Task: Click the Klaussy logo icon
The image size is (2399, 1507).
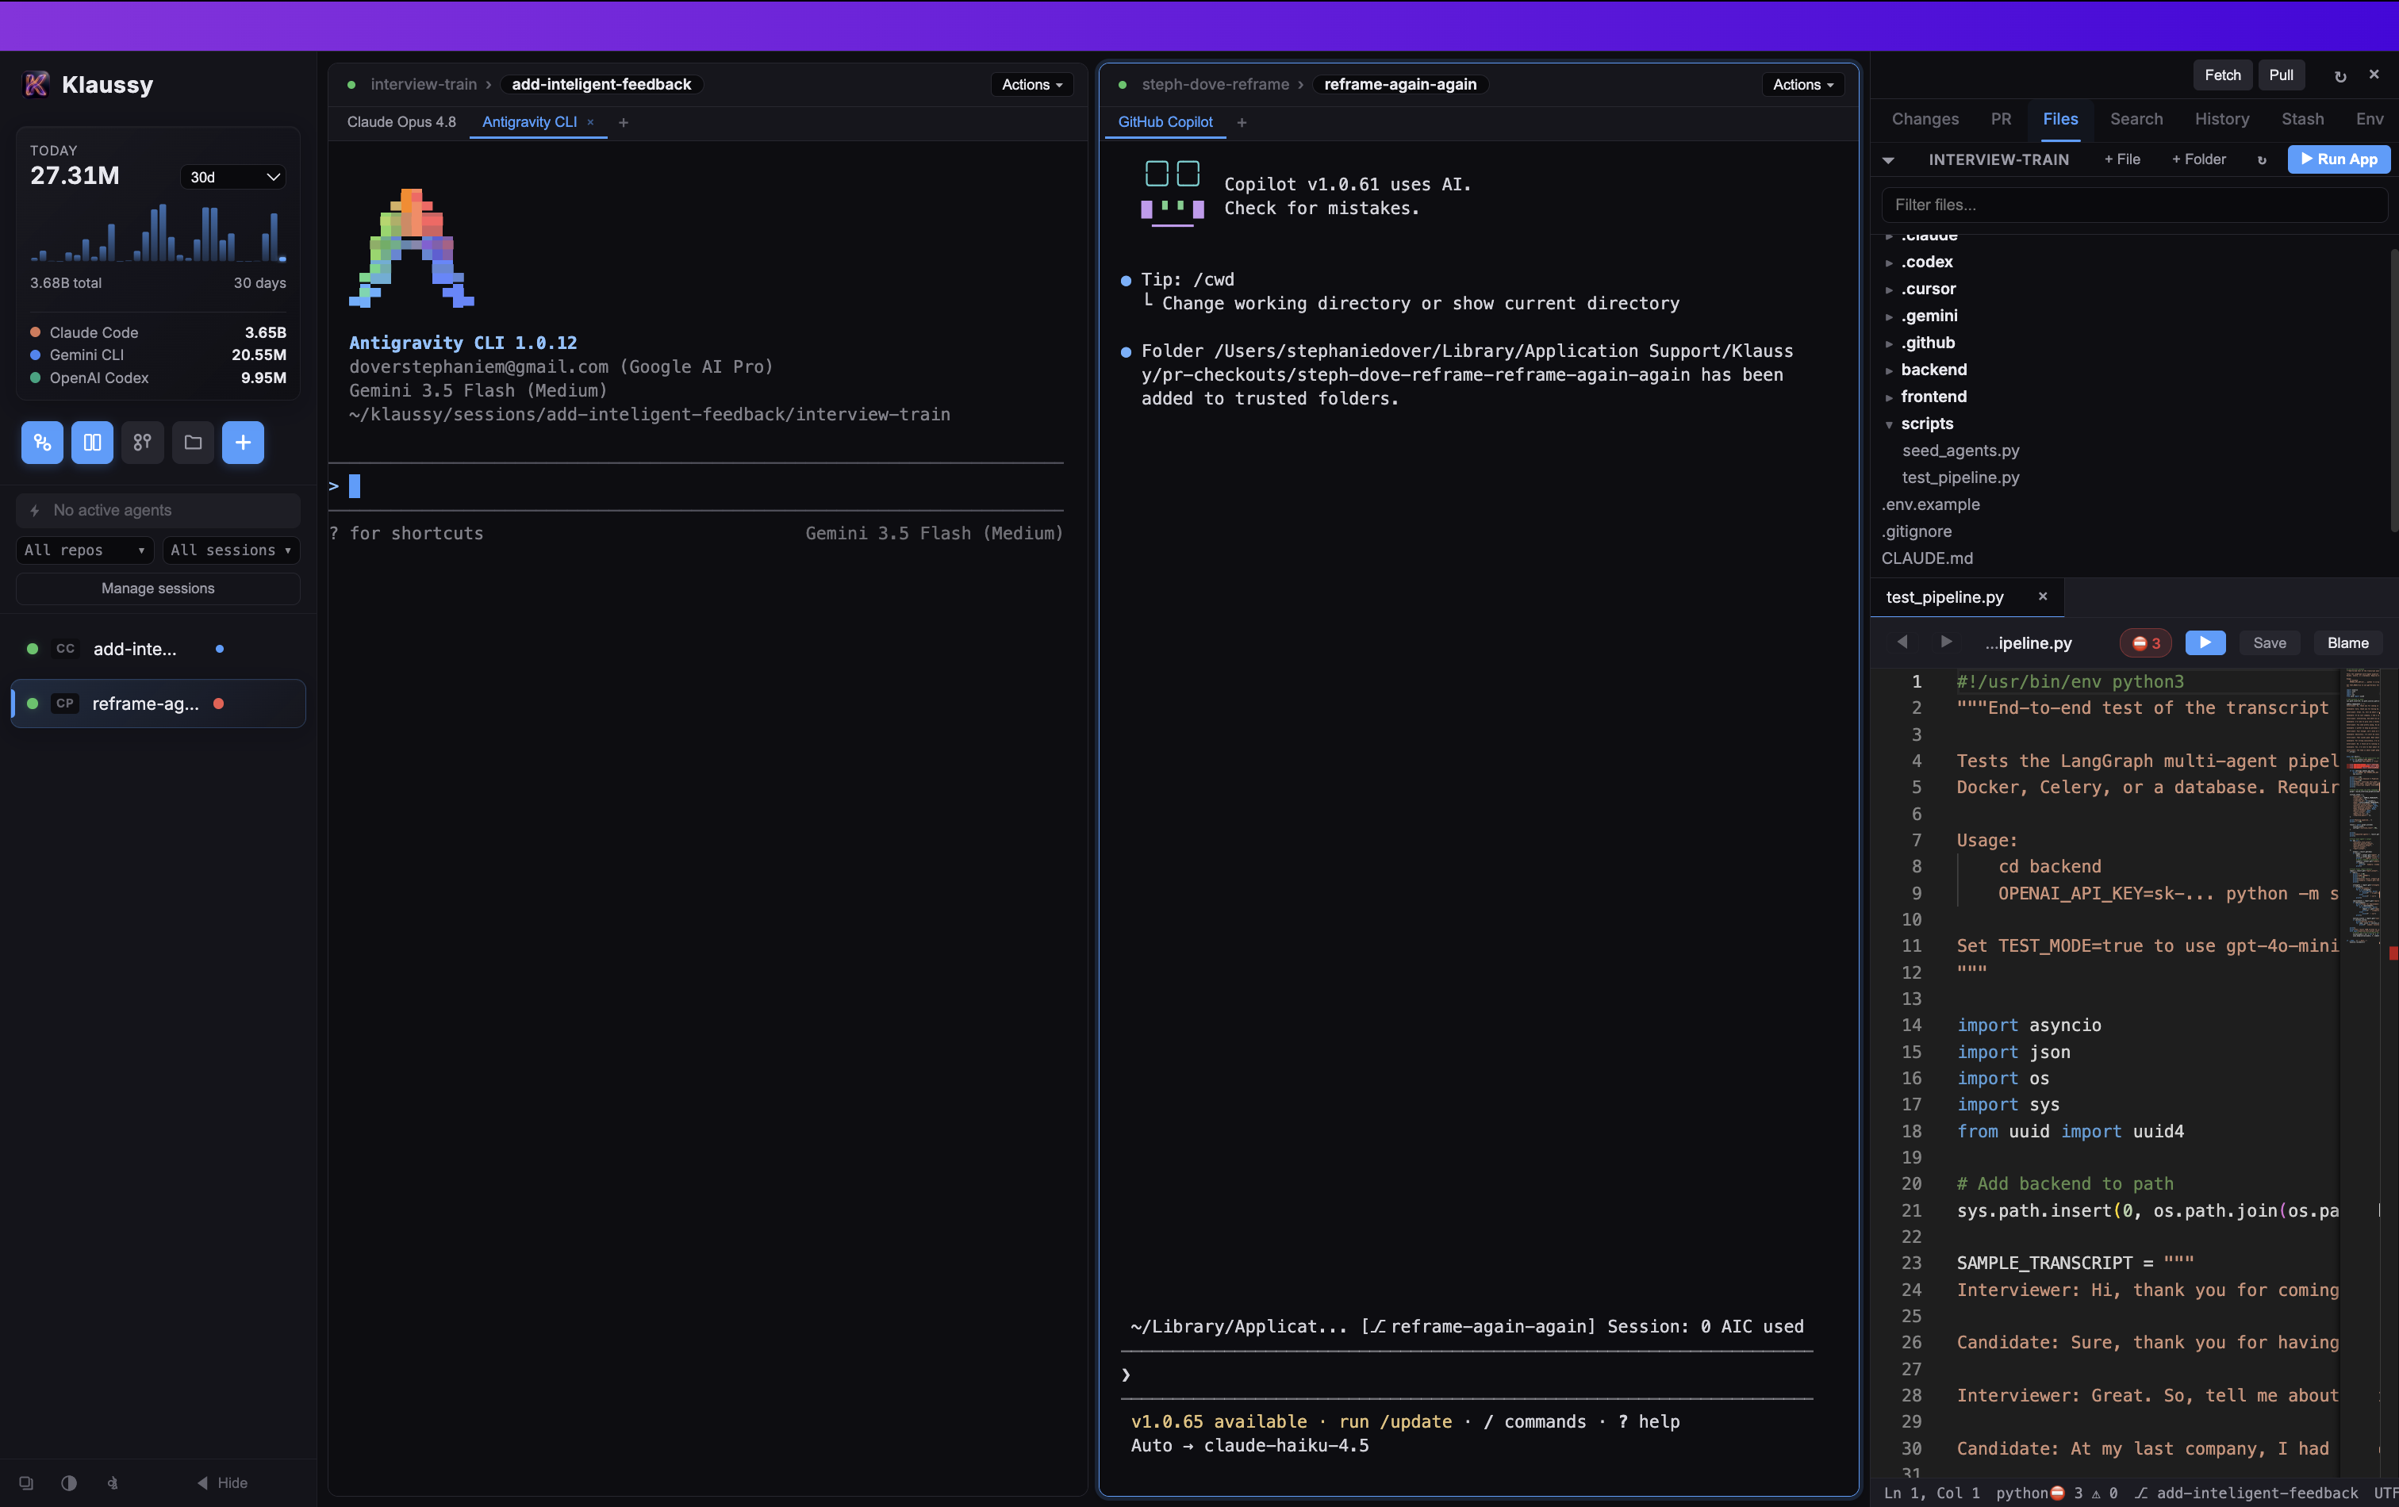Action: (36, 85)
